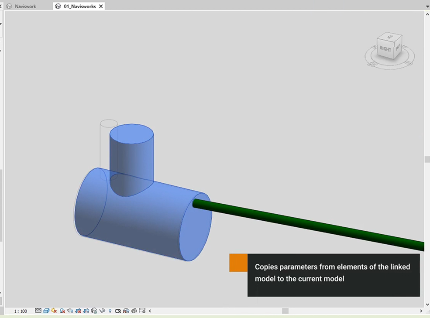Open the Visual Style cube icon

point(46,311)
